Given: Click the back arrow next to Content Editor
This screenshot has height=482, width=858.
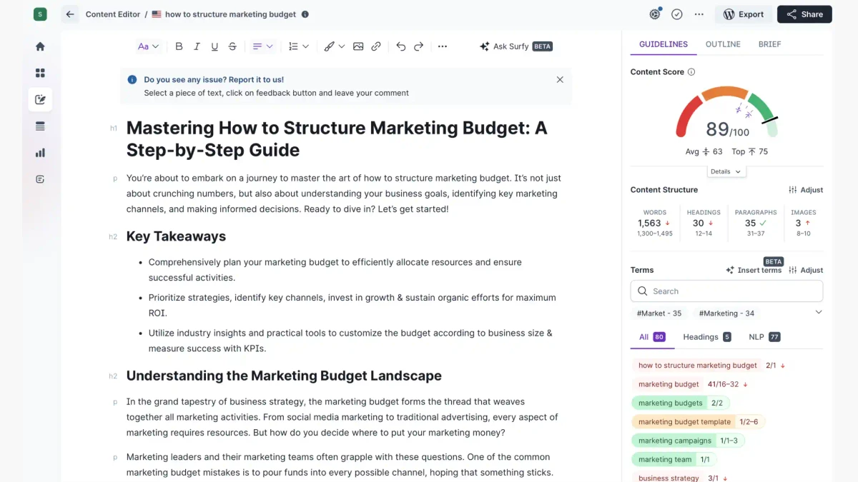Looking at the screenshot, I should click(70, 14).
